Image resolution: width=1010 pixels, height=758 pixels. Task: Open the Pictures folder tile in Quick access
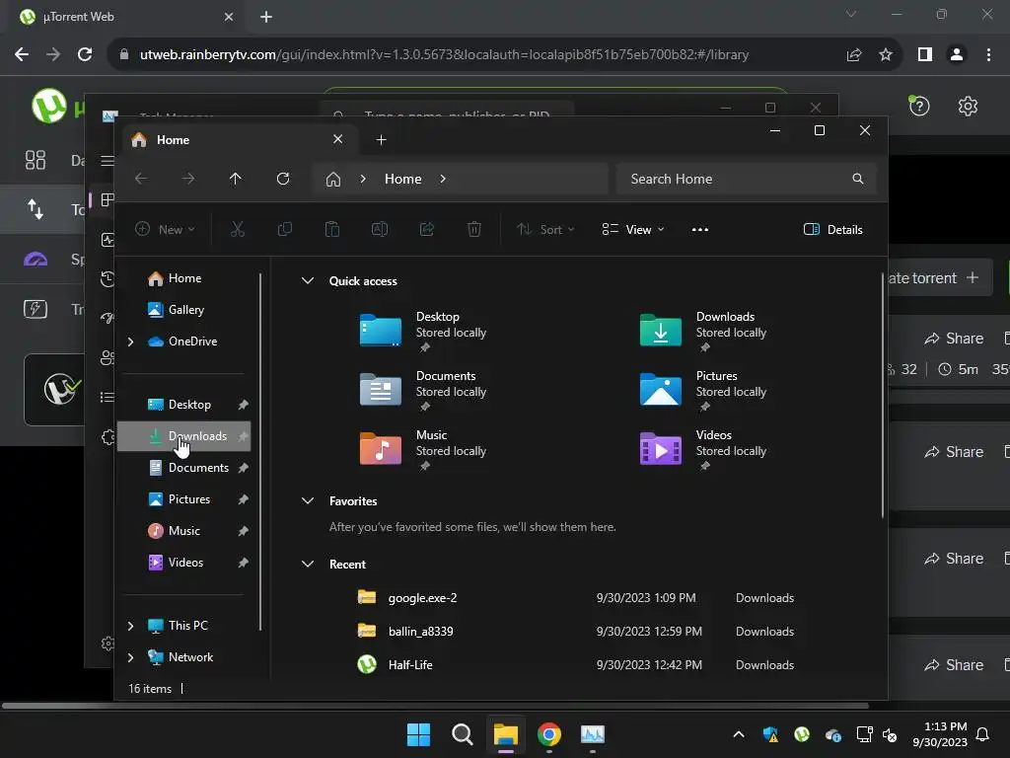702,389
